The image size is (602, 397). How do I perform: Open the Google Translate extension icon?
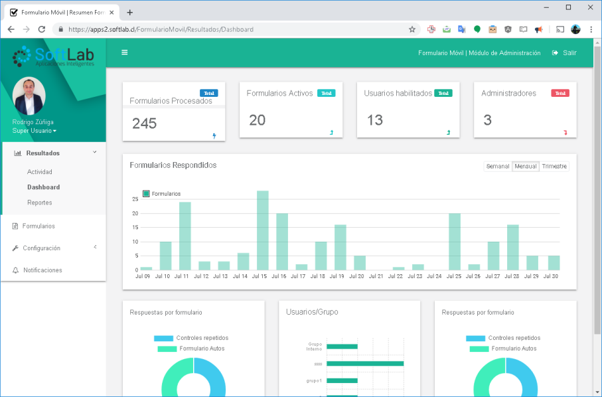click(x=461, y=29)
